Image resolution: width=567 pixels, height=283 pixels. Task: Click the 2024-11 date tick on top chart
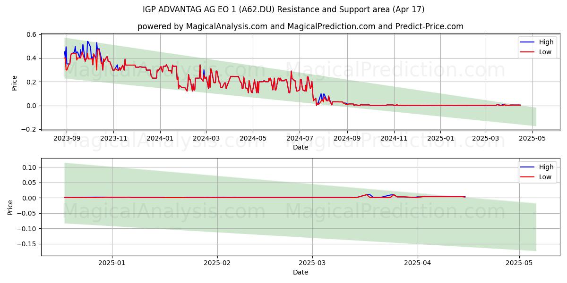click(x=394, y=138)
